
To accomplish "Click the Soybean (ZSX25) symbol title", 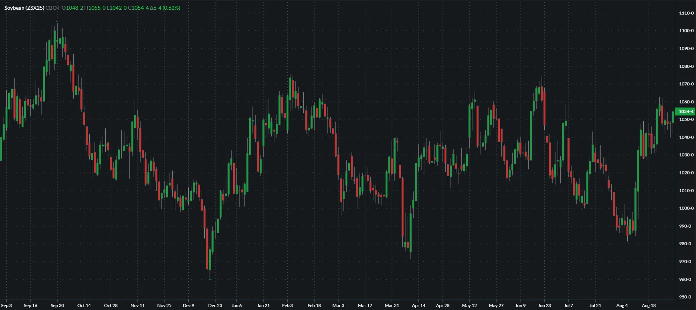I will click(24, 8).
